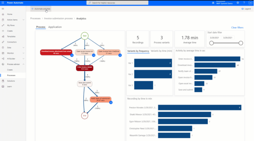Switch to the Process tab
The image size is (254, 141).
(41, 27)
